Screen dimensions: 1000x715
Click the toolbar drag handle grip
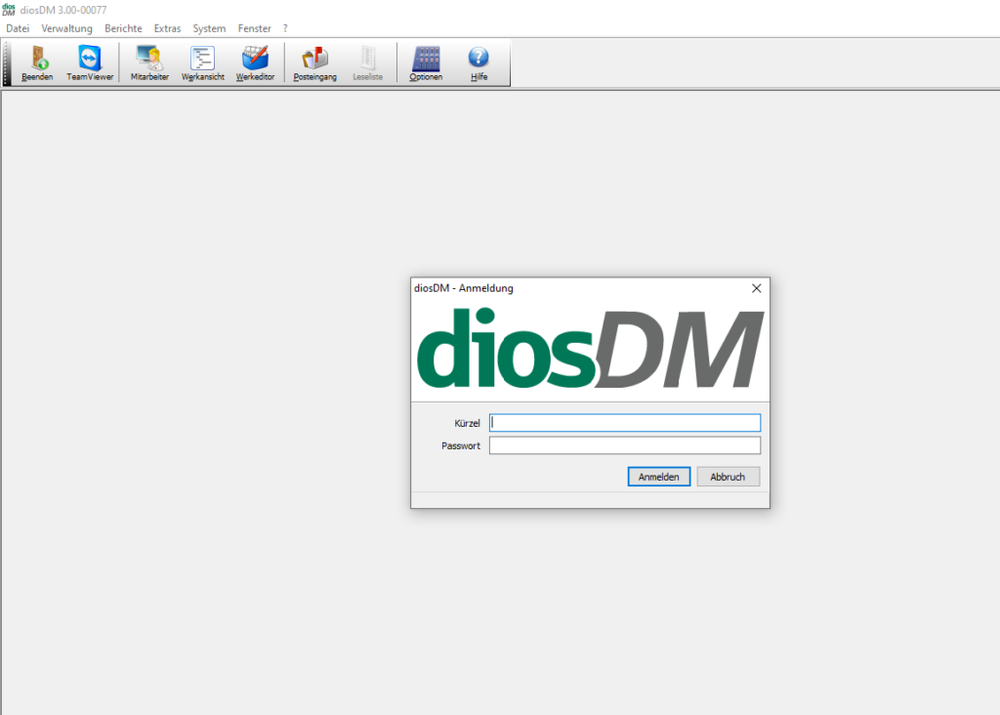(x=7, y=63)
